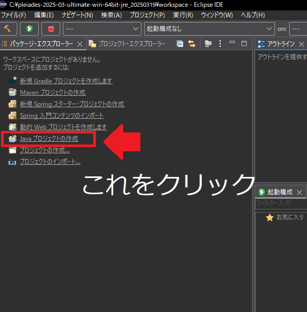Click the Eclipse logo in title bar
The width and height of the screenshot is (307, 312).
[3, 4]
